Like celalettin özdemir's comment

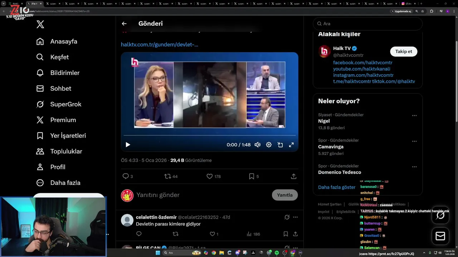pyautogui.click(x=214, y=234)
